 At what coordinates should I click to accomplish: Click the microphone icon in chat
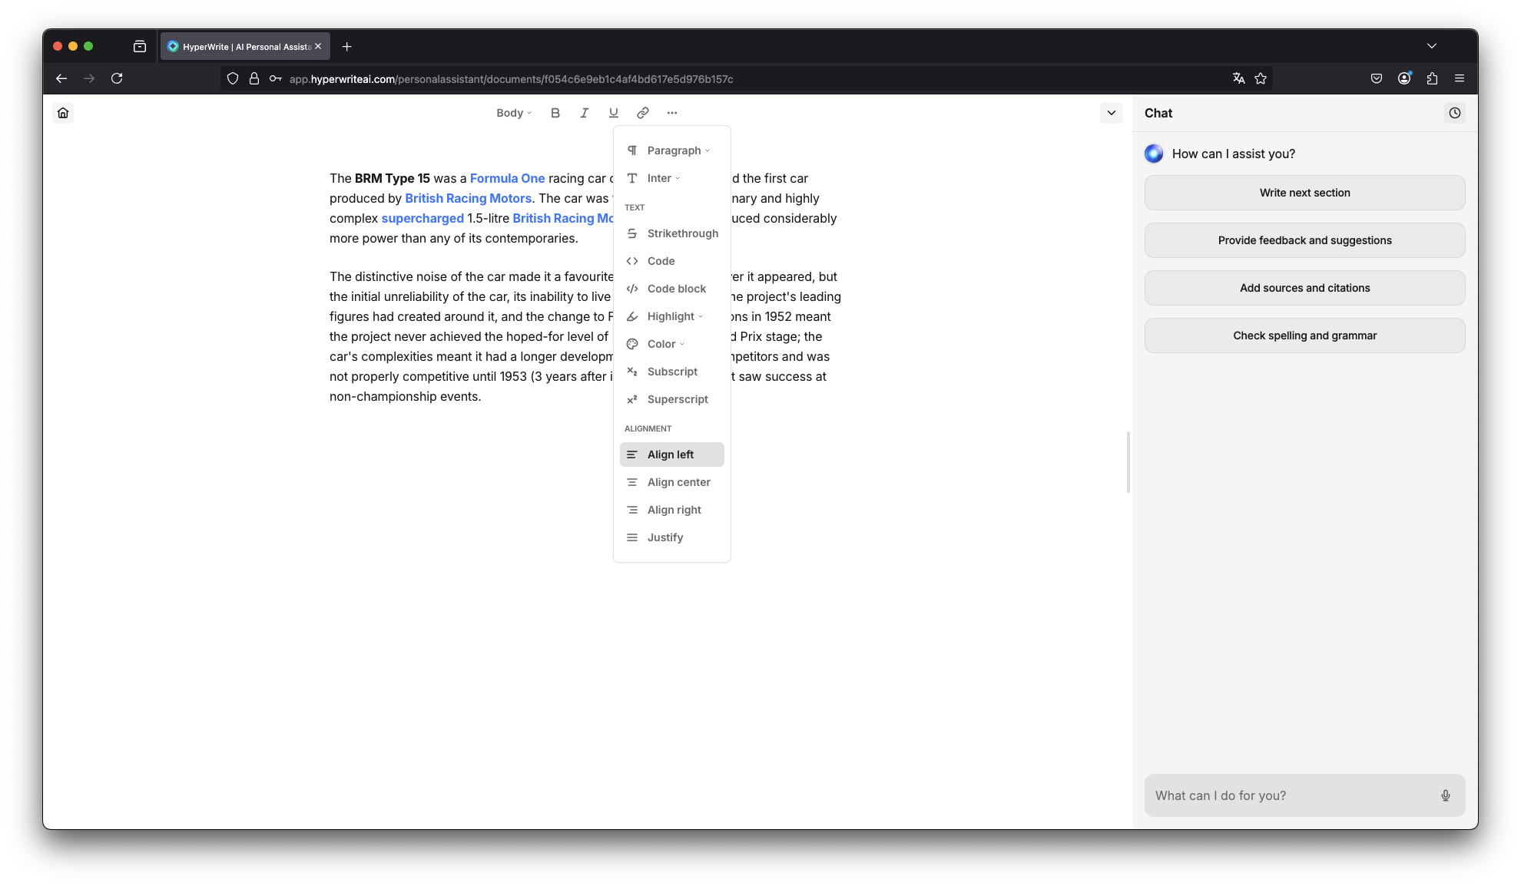[x=1445, y=795]
